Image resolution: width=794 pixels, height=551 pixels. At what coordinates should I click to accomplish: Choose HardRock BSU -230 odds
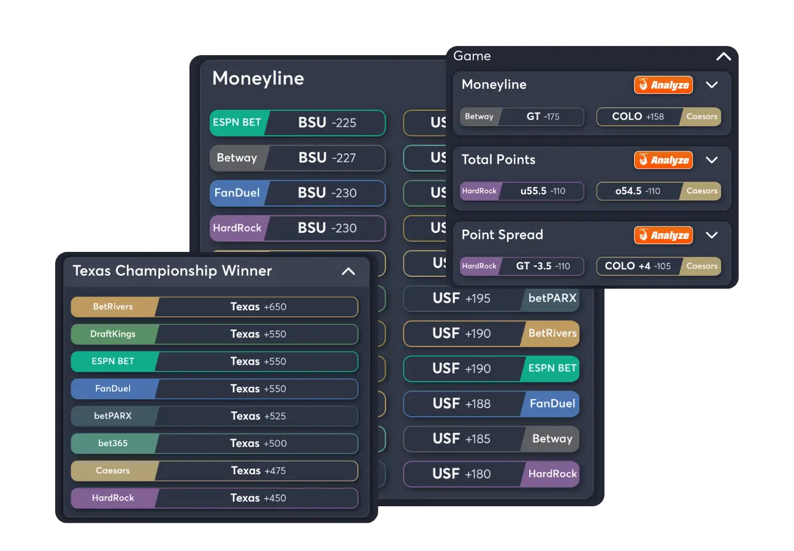click(x=297, y=228)
